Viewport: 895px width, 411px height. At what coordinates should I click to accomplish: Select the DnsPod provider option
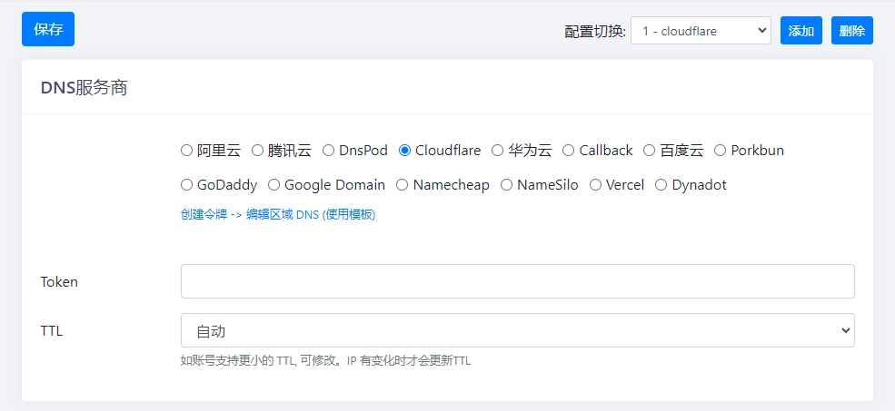tap(329, 151)
